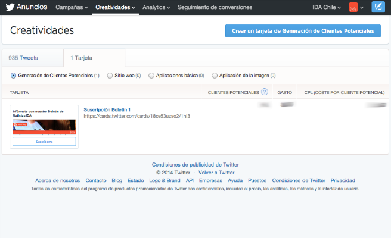This screenshot has height=238, width=391.
Task: Open dropdown arrow next to avatar
Action: point(362,8)
